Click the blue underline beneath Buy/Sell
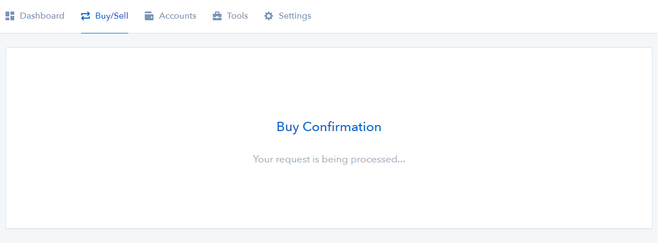 click(105, 33)
